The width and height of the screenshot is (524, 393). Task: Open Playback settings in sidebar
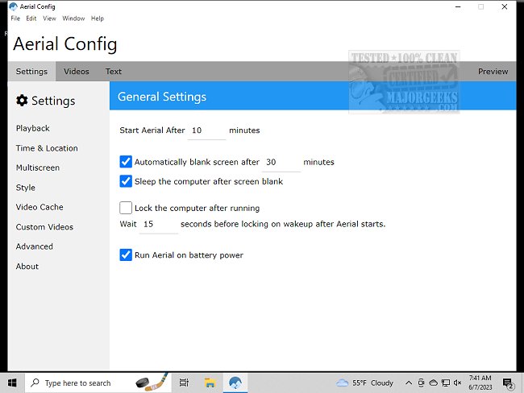click(x=33, y=128)
